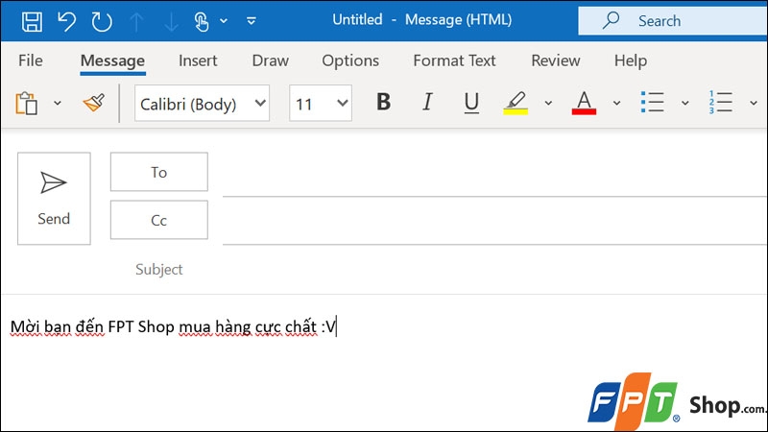This screenshot has width=768, height=432.
Task: Paste from clipboard icon
Action: pyautogui.click(x=27, y=103)
